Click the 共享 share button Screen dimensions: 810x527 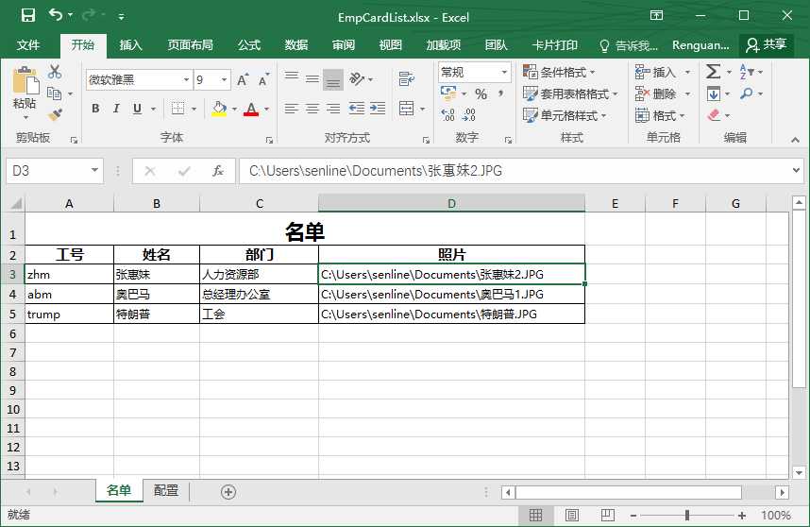(x=766, y=45)
